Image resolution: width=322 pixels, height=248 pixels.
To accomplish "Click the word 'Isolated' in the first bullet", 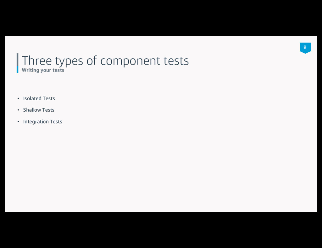I will pyautogui.click(x=32, y=98).
